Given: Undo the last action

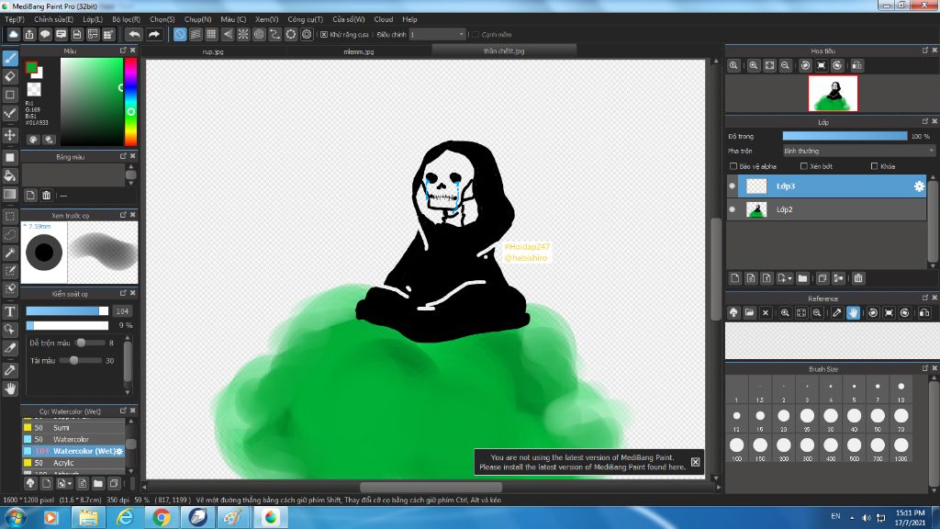Looking at the screenshot, I should click(x=134, y=34).
